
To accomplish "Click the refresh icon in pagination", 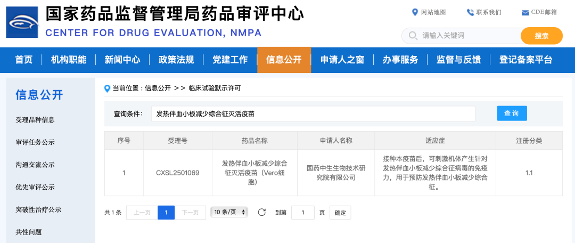I will coord(261,212).
